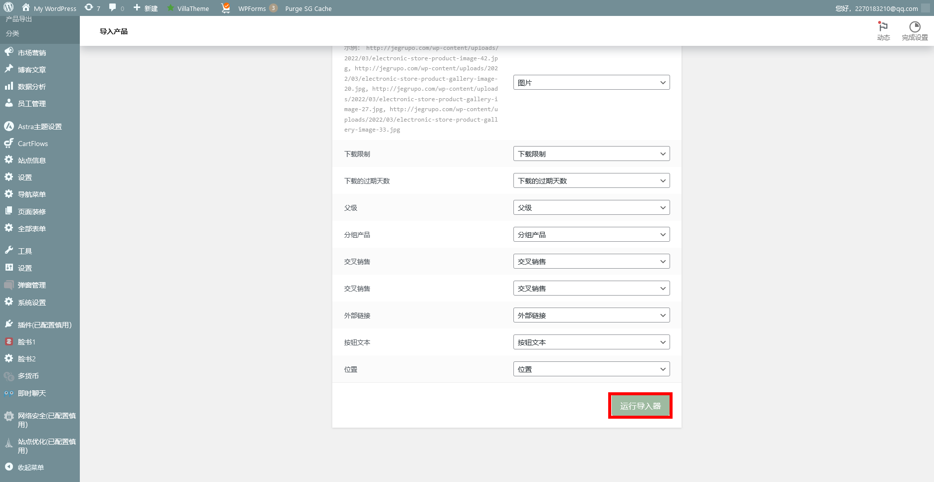Open the 下载限制 dropdown
The height and width of the screenshot is (482, 934).
[591, 154]
